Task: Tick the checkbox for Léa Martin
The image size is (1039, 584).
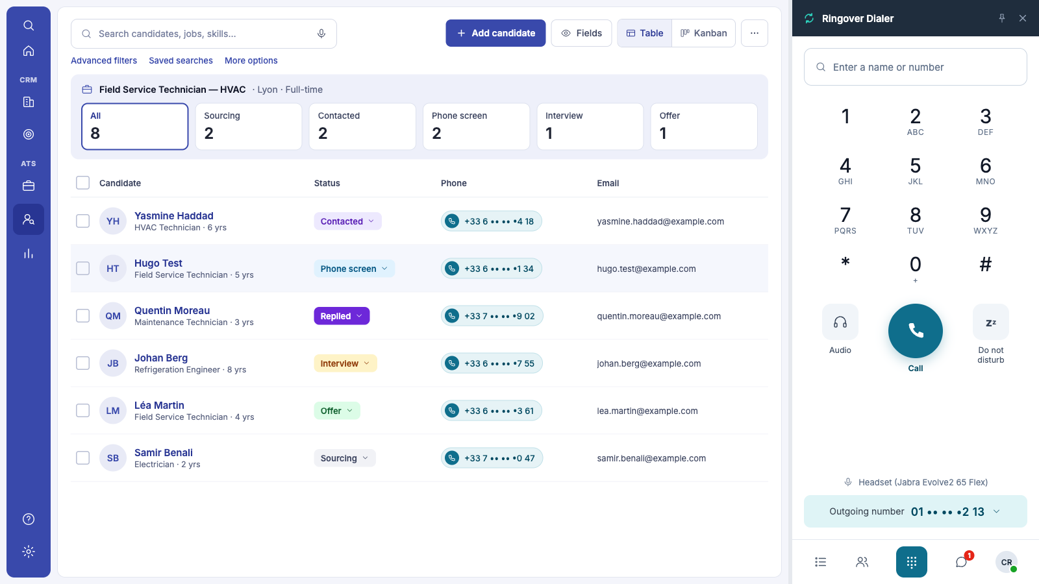Action: coord(82,410)
